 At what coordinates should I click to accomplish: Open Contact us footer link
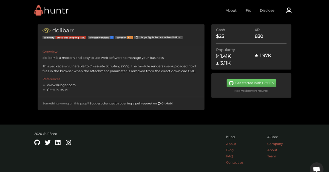click(235, 162)
